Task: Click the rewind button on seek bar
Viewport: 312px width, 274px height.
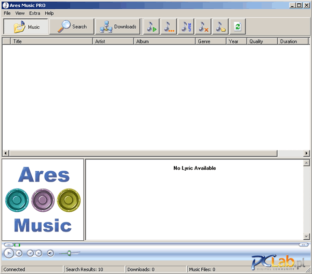Action: 9,245
